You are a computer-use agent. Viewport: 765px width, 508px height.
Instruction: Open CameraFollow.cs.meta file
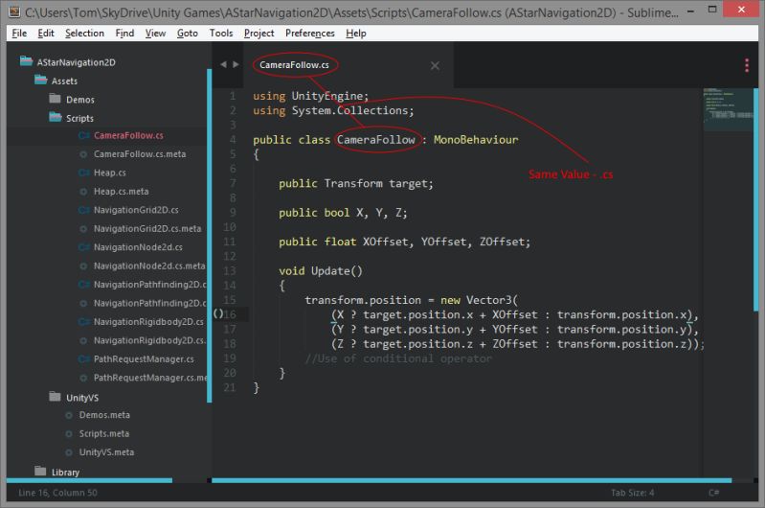140,154
